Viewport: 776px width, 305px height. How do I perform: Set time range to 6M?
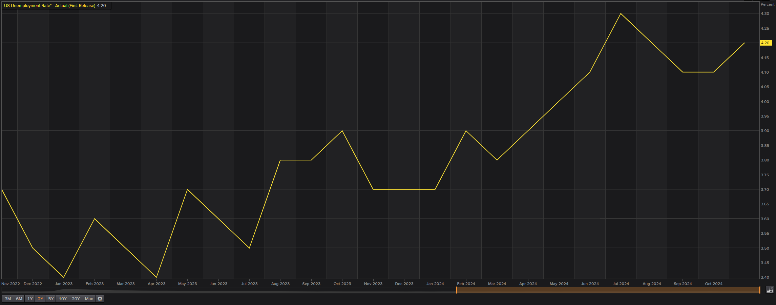pos(19,299)
